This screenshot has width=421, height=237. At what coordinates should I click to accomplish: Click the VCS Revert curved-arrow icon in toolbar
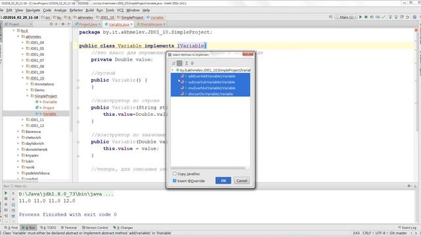coord(408,17)
